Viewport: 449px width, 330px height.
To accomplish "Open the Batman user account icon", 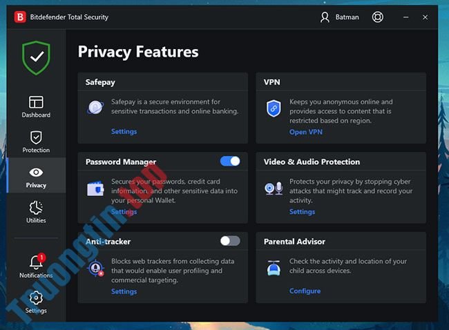I will pyautogui.click(x=325, y=17).
